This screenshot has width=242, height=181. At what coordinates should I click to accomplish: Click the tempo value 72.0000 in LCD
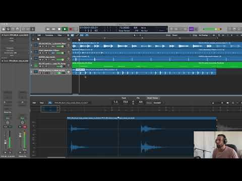tap(125, 28)
